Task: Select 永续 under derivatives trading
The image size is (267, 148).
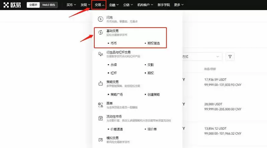Action: click(x=113, y=65)
